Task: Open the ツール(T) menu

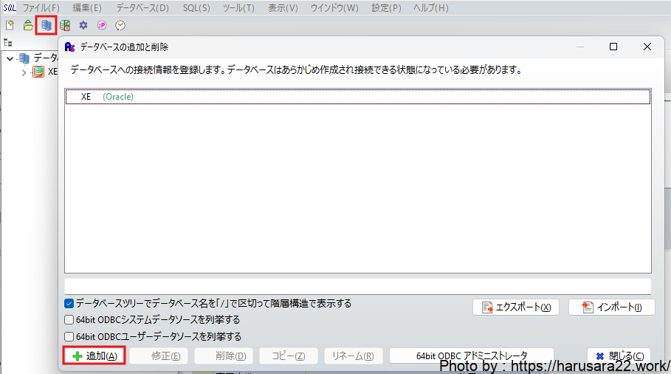Action: point(238,8)
